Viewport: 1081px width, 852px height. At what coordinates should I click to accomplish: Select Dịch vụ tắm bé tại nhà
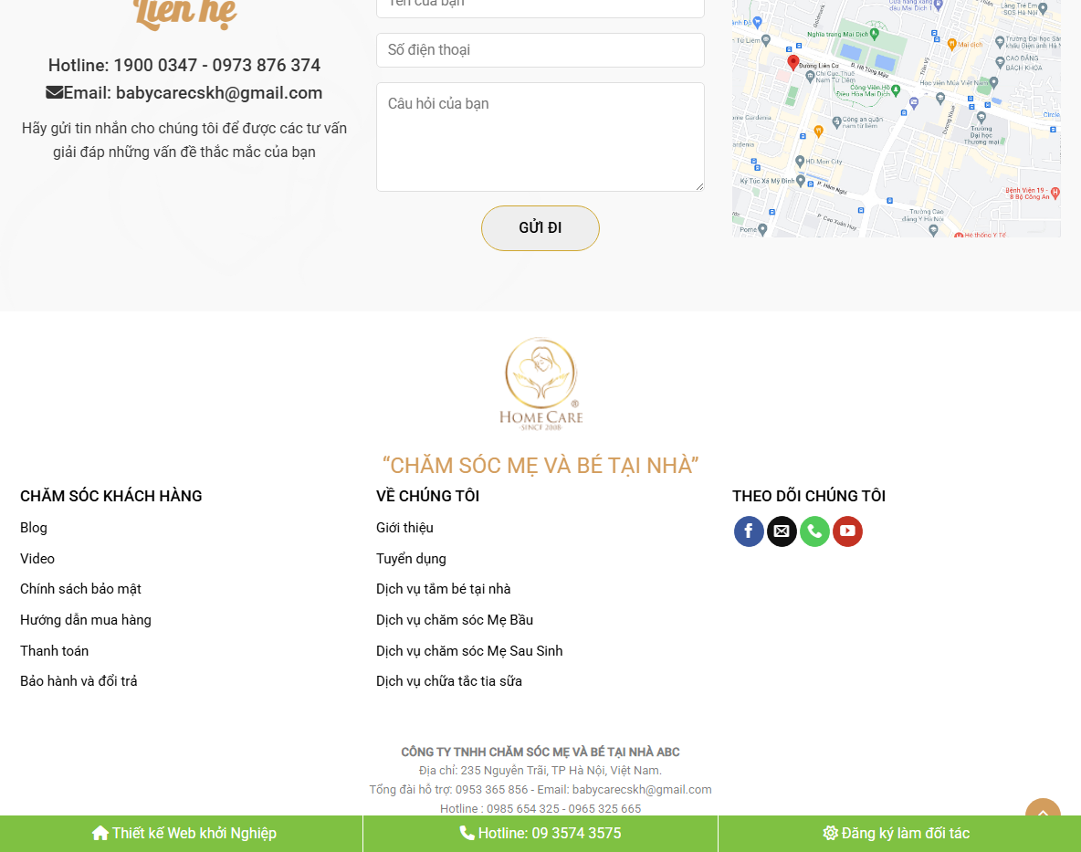[x=444, y=589]
